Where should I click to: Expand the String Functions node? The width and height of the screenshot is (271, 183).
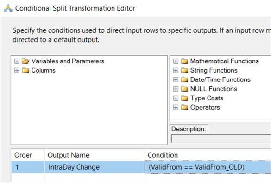(176, 70)
